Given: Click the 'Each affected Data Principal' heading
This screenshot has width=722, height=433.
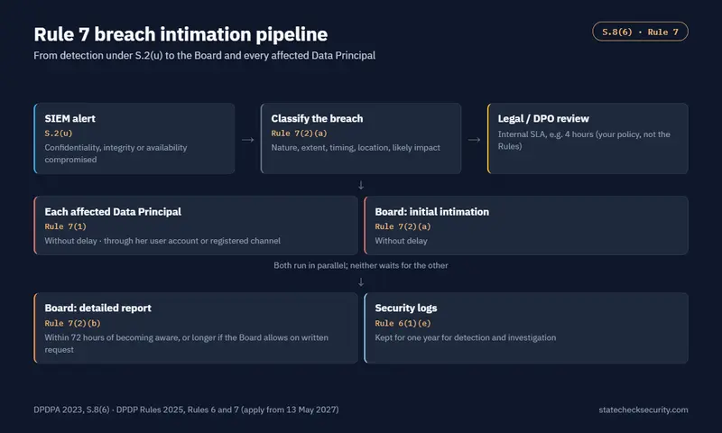Looking at the screenshot, I should pyautogui.click(x=113, y=212).
